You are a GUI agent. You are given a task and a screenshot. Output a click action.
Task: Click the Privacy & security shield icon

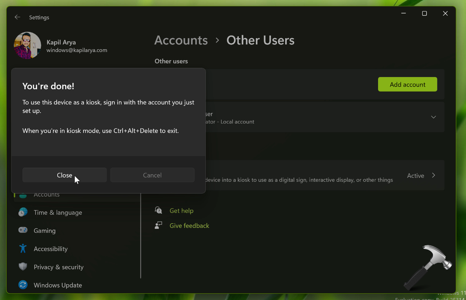pyautogui.click(x=23, y=267)
